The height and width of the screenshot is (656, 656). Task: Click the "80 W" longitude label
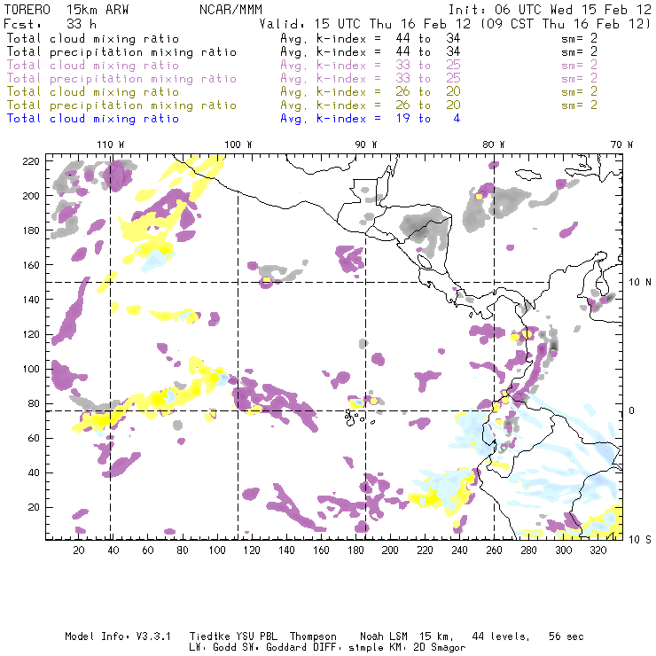[x=494, y=144]
